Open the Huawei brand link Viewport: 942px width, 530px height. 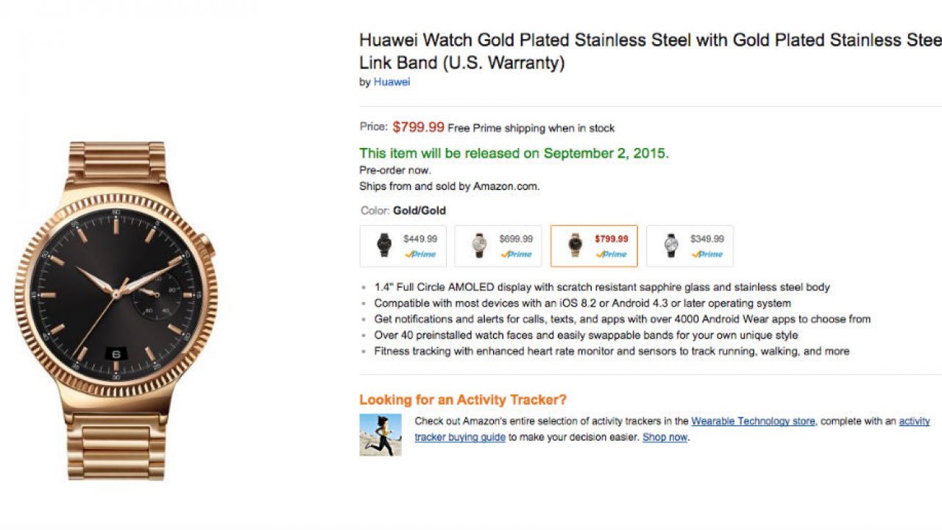392,82
